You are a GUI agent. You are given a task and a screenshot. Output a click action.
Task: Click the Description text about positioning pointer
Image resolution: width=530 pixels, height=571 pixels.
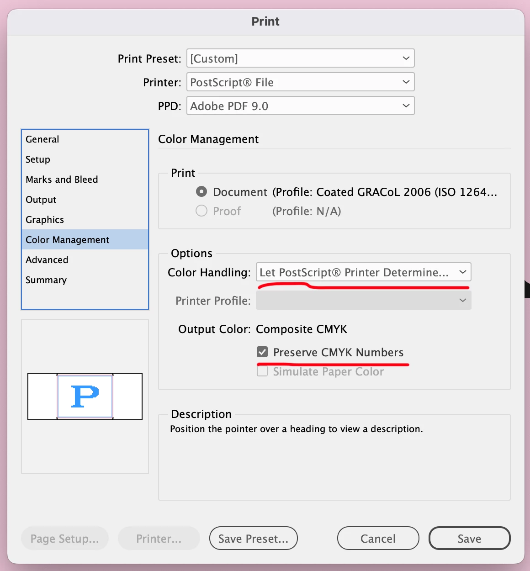click(297, 429)
